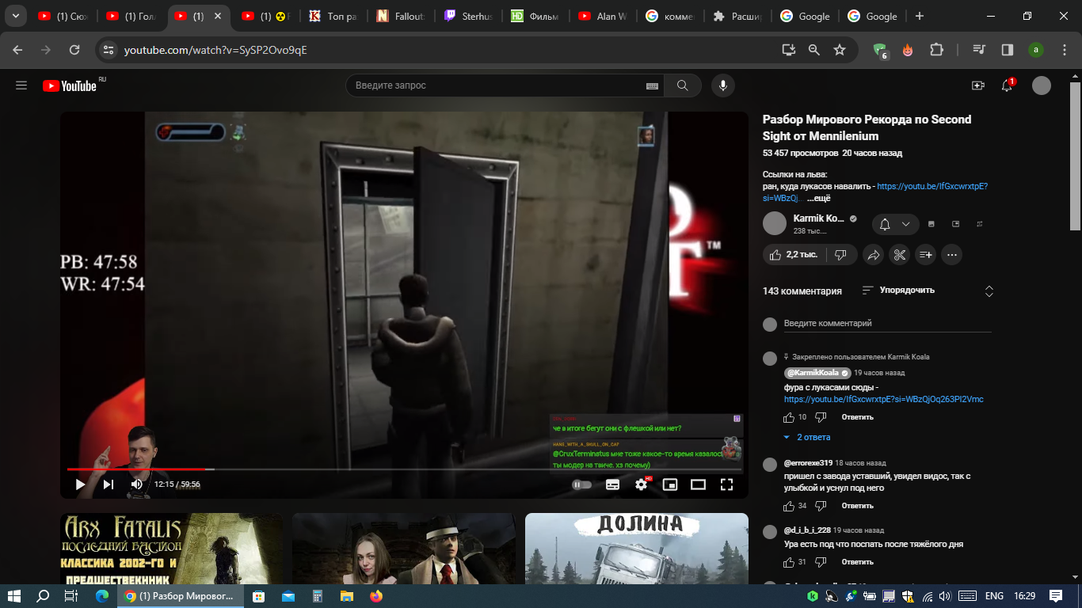Toggle the Chrome side panel
This screenshot has height=608, width=1082.
1008,50
